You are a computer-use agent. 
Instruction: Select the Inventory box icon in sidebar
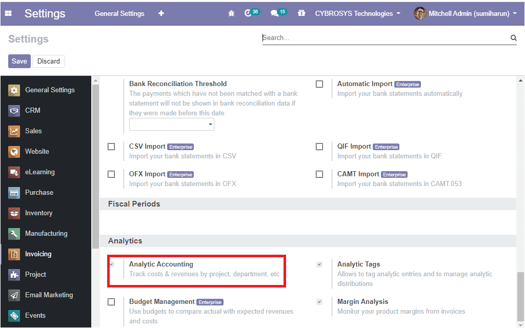[14, 213]
